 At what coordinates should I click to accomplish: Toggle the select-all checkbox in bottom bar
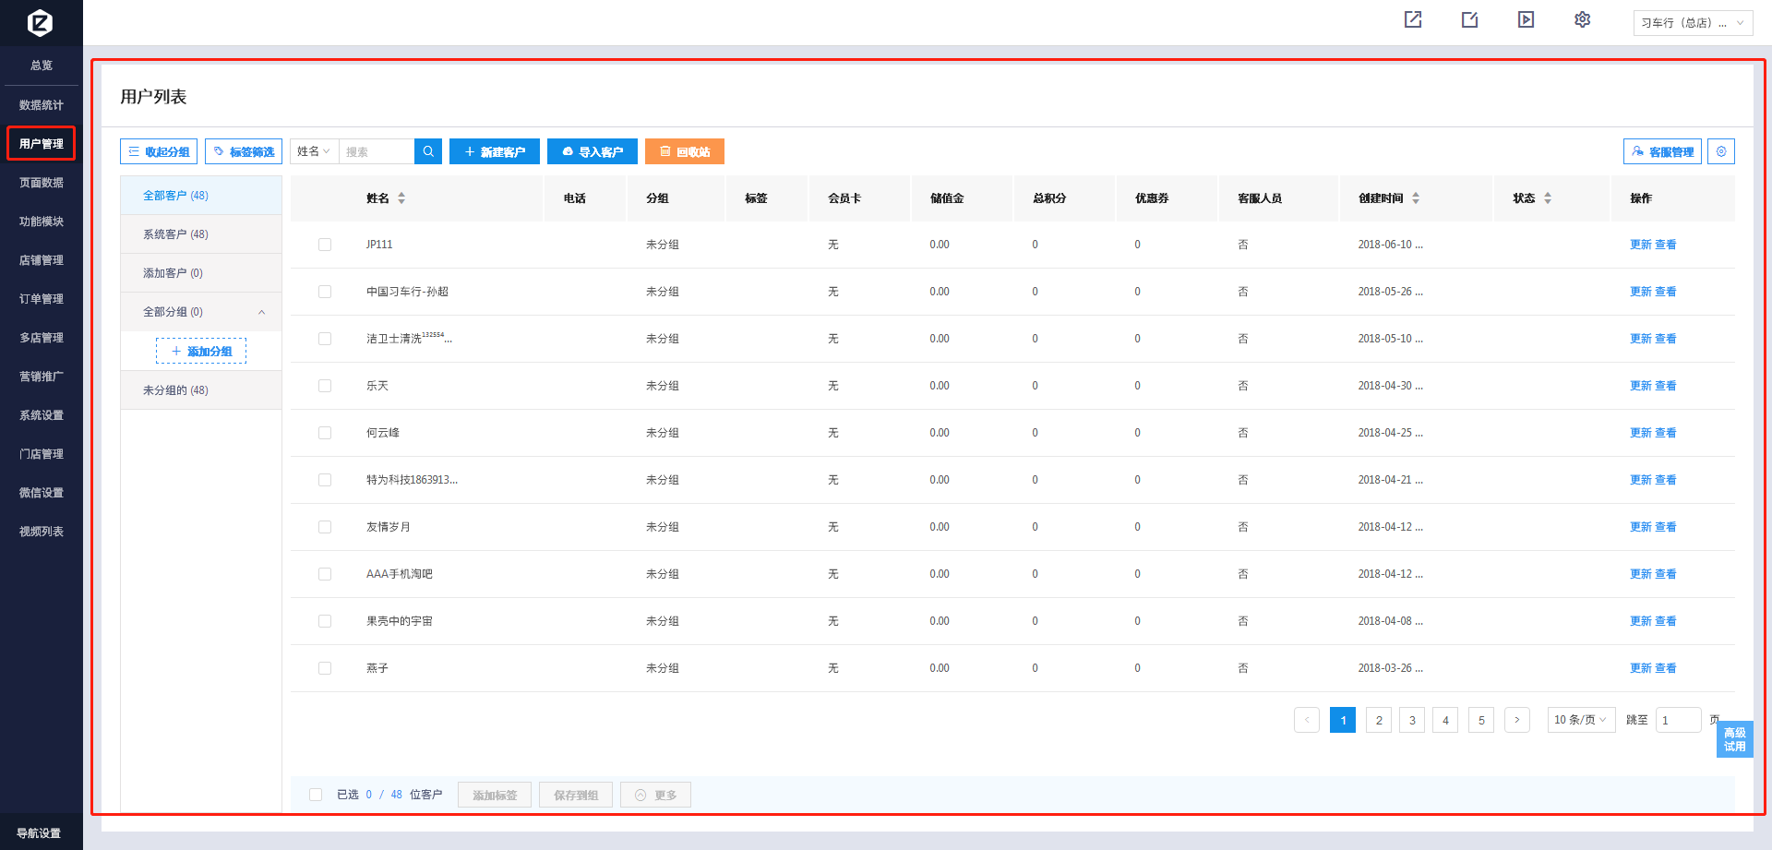316,795
